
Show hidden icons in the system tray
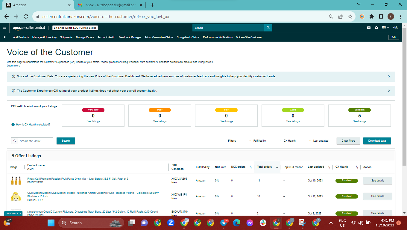tap(331, 223)
